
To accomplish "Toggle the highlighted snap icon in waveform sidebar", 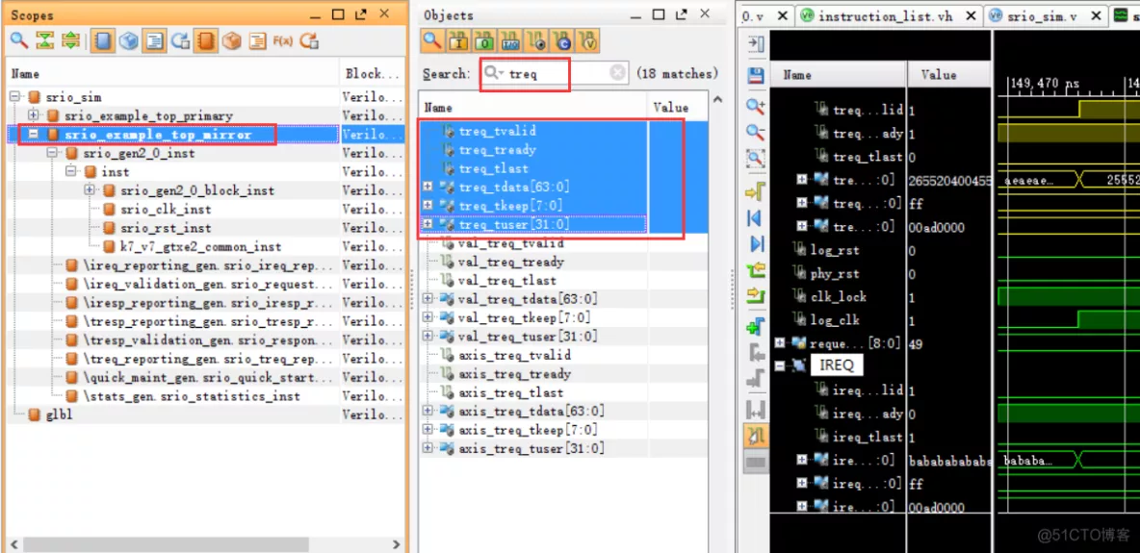I will pyautogui.click(x=756, y=436).
